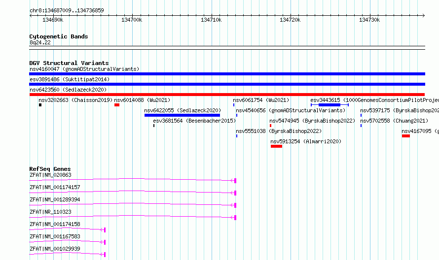Click the nsv6061754 Wu2021 blue tick marker
Viewport: 439px width, 260px height.
234,105
